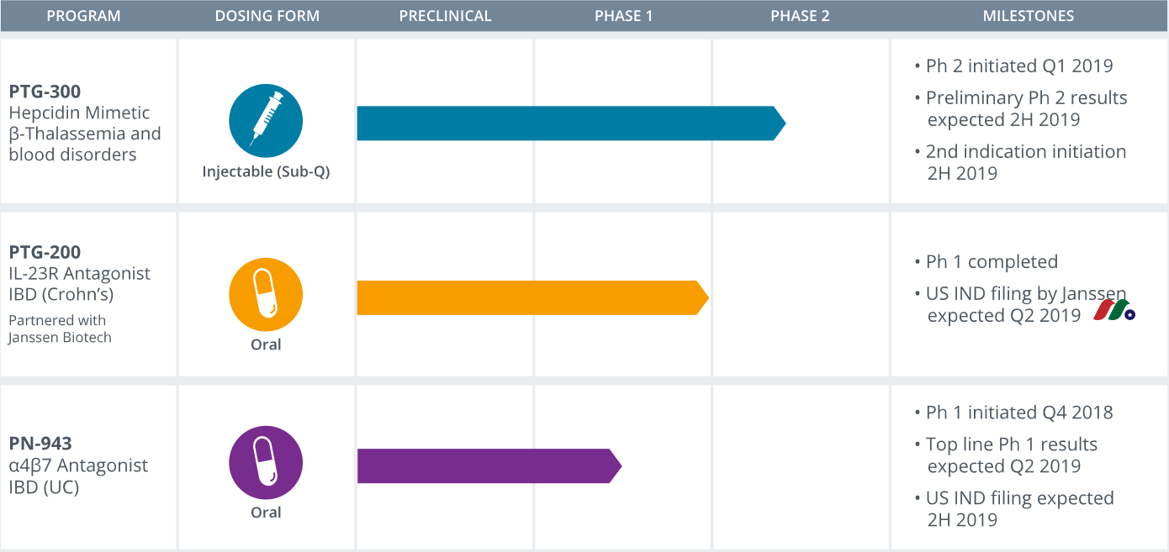Viewport: 1169px width, 552px height.
Task: Select the PHASE 2 column header
Action: (x=800, y=16)
